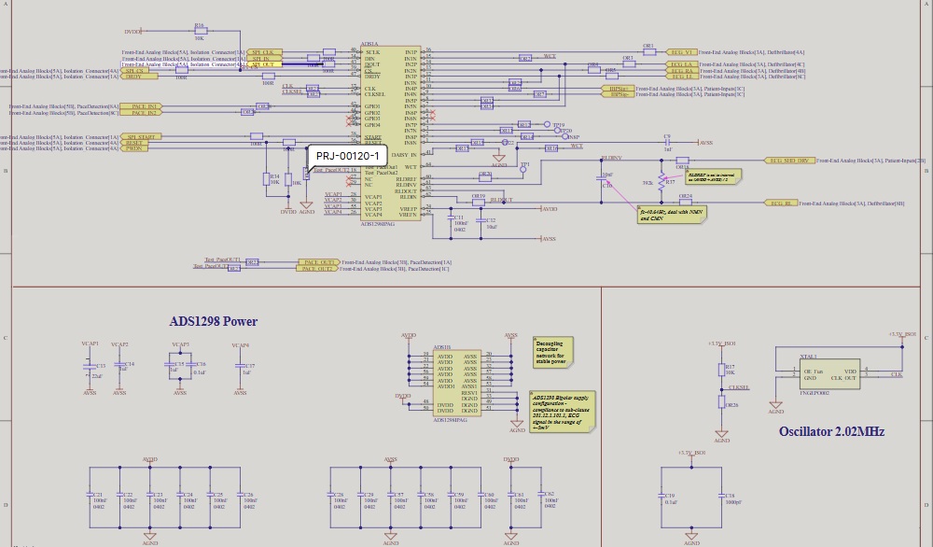Select resistor R37 392k
The height and width of the screenshot is (547, 933).
click(661, 182)
